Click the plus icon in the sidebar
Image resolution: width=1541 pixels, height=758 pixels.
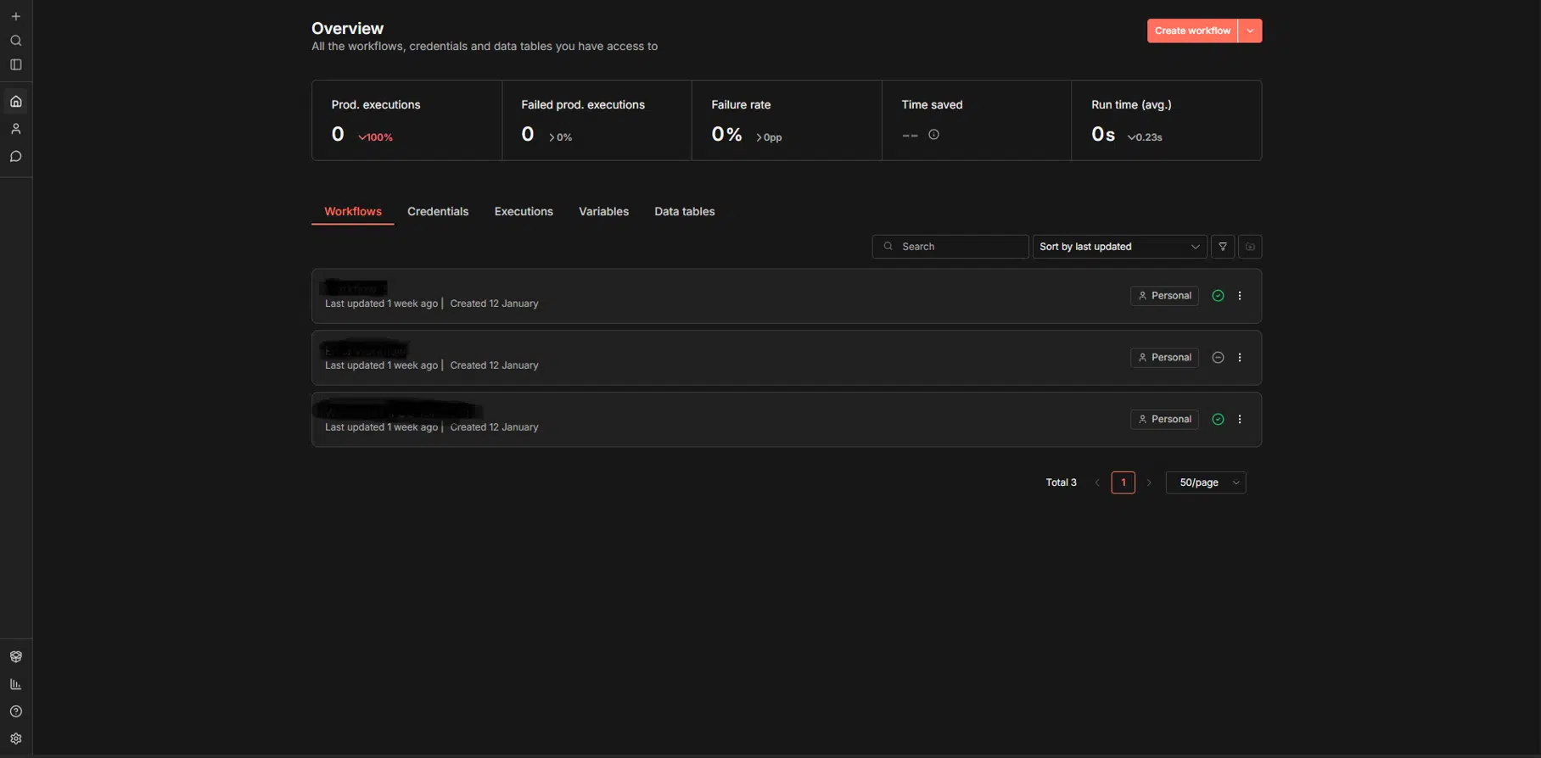(x=16, y=16)
